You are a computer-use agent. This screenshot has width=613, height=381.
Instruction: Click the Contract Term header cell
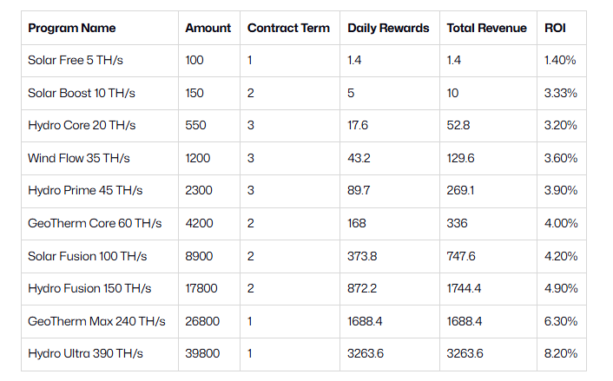[x=288, y=28]
